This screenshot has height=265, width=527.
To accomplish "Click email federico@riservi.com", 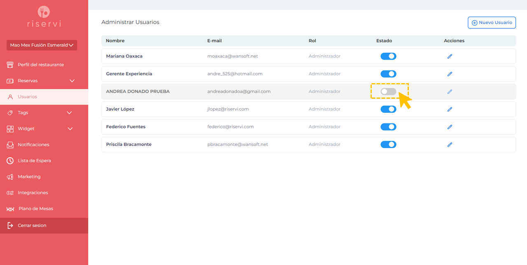I will click(x=231, y=127).
